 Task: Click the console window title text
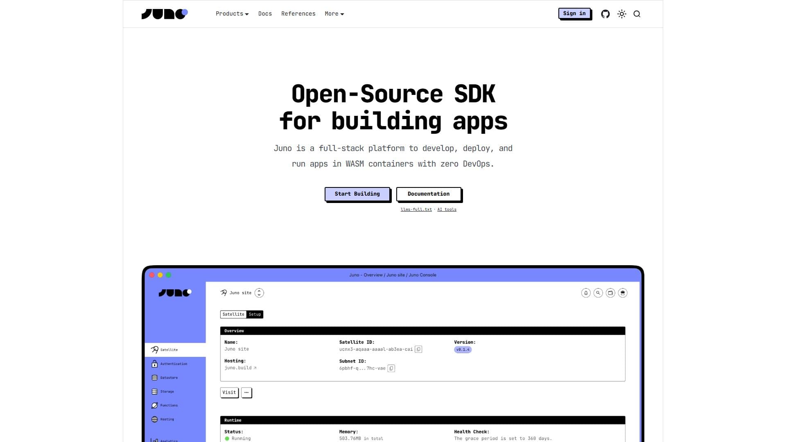393,275
